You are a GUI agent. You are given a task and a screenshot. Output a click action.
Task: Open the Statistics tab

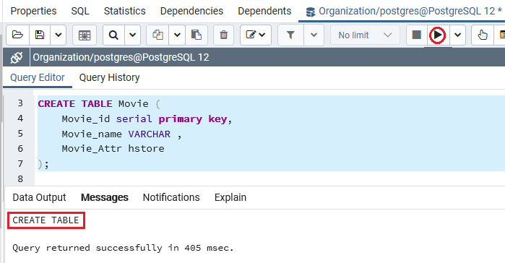125,11
